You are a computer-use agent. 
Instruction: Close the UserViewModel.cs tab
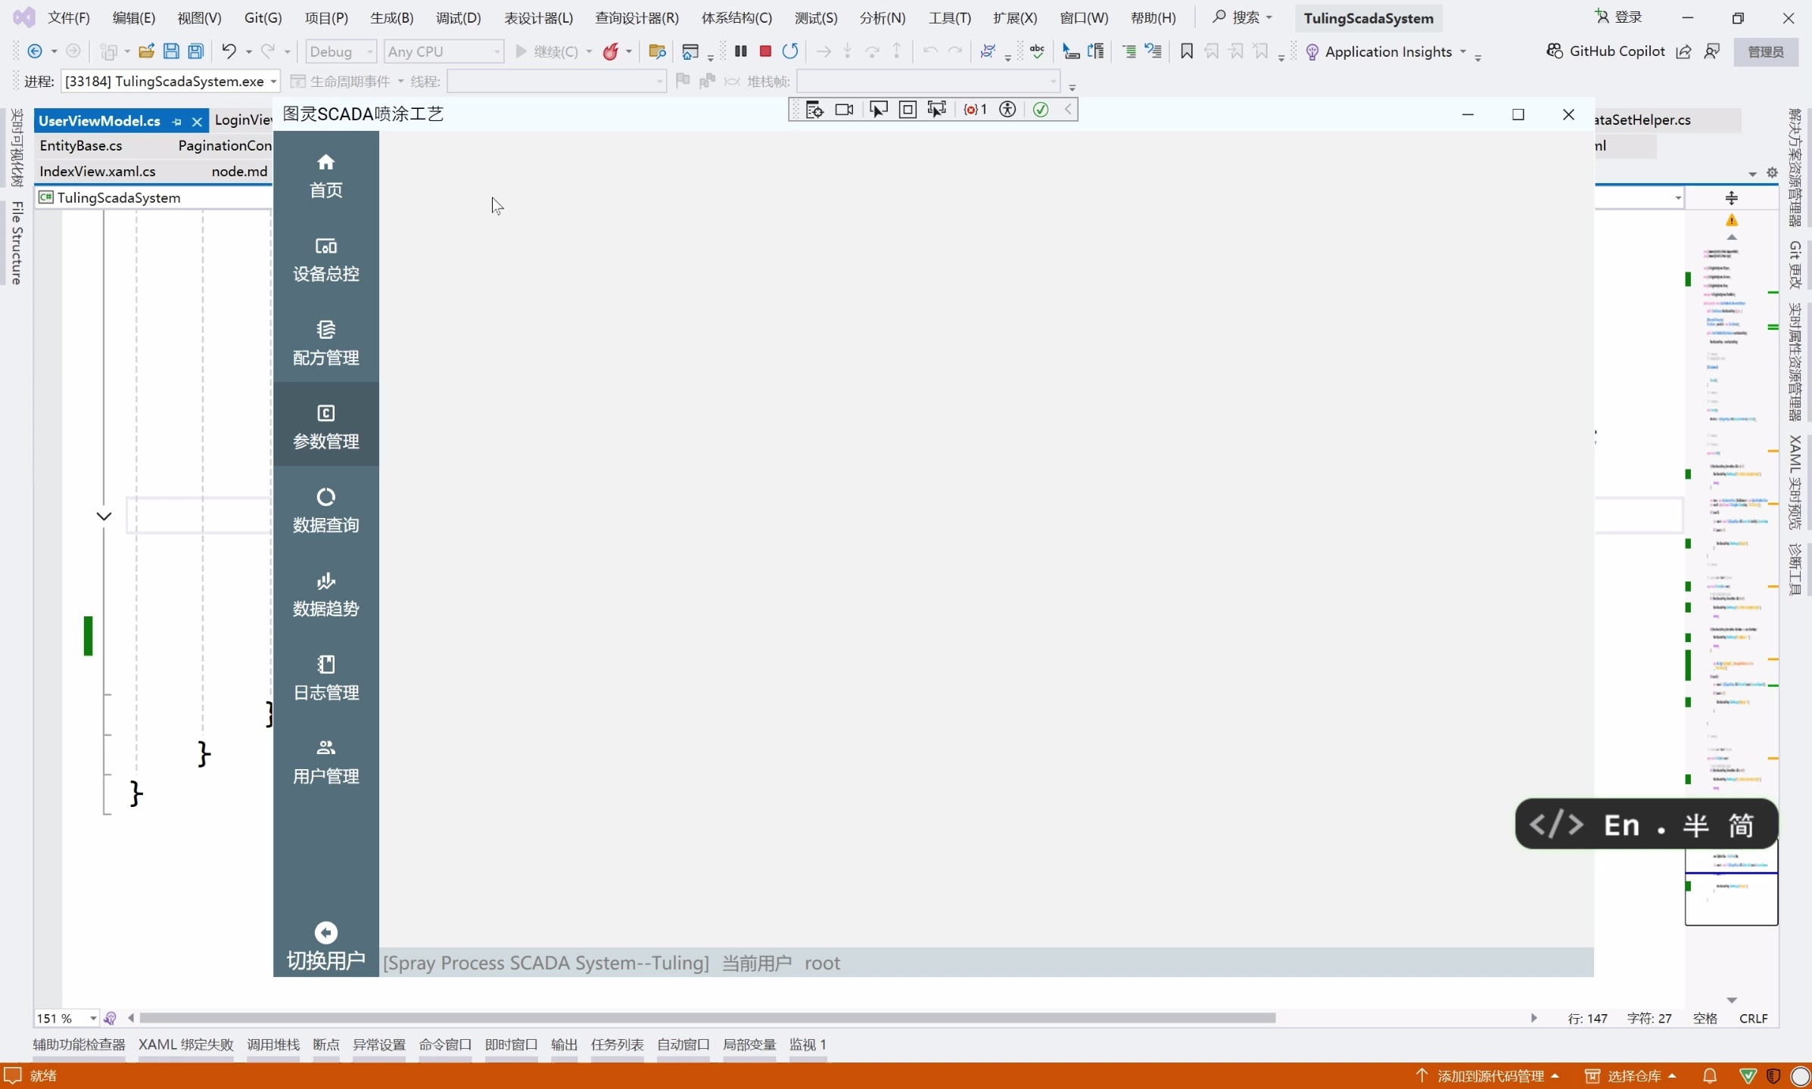197,121
